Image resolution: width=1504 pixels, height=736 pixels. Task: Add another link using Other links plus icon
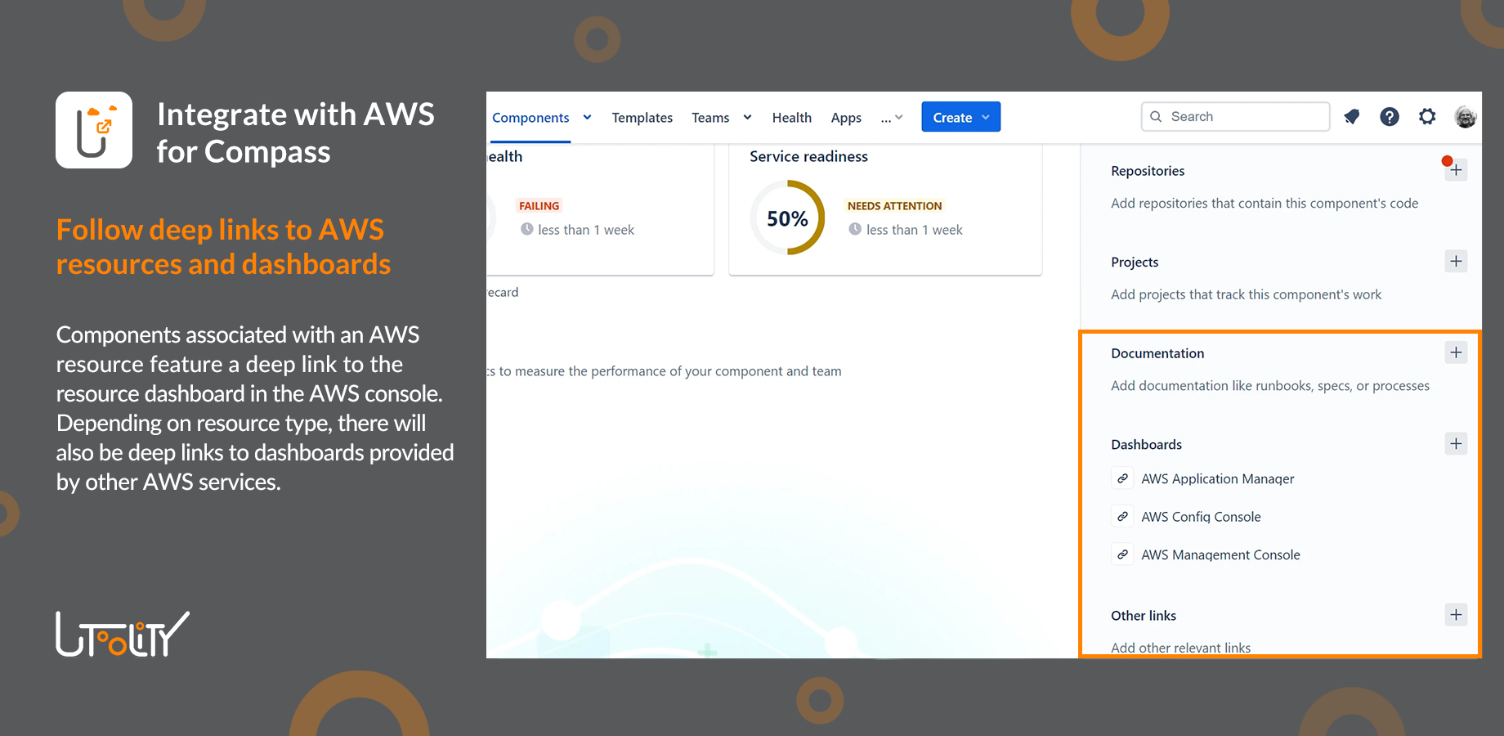point(1456,615)
